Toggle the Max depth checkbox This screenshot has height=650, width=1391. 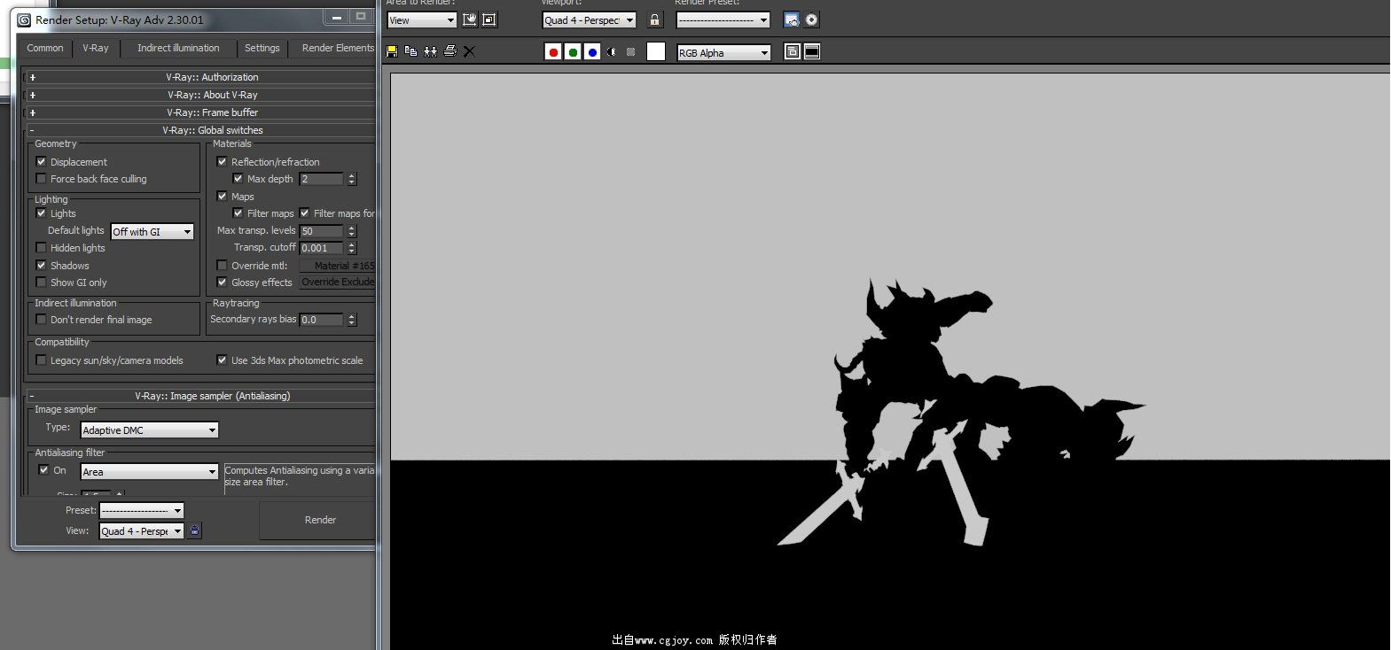[x=238, y=179]
